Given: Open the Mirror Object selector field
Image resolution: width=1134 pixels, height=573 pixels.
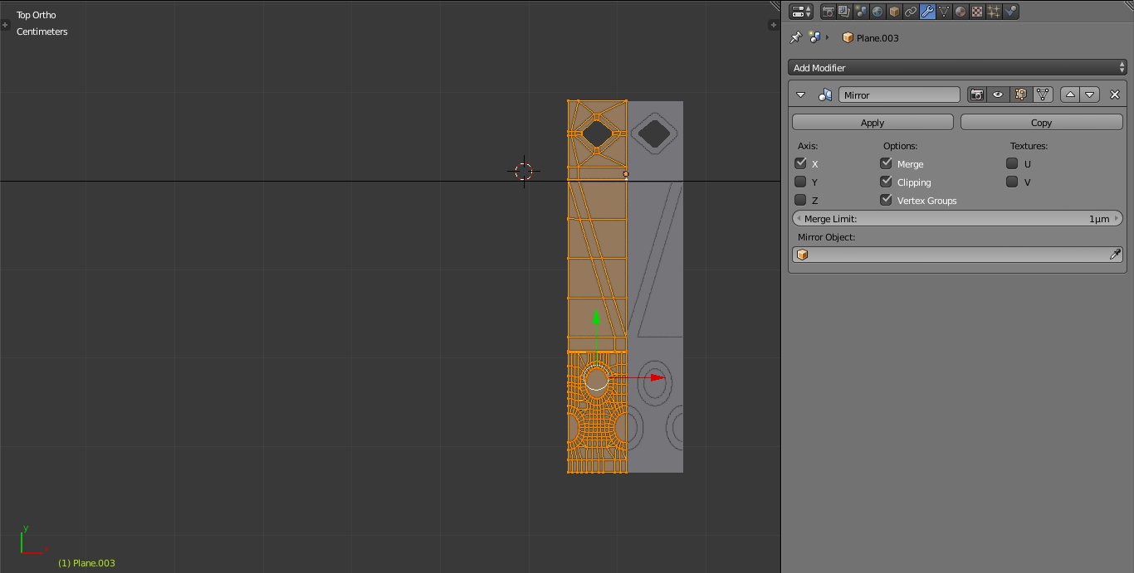Looking at the screenshot, I should [x=956, y=254].
